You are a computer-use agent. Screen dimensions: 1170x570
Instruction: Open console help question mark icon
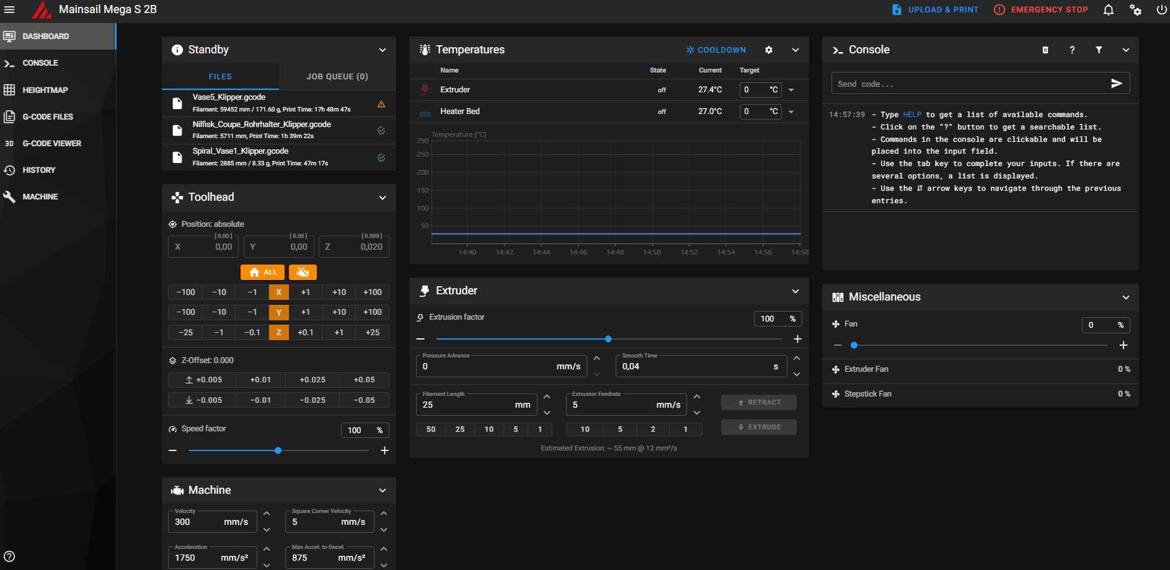tap(1072, 50)
